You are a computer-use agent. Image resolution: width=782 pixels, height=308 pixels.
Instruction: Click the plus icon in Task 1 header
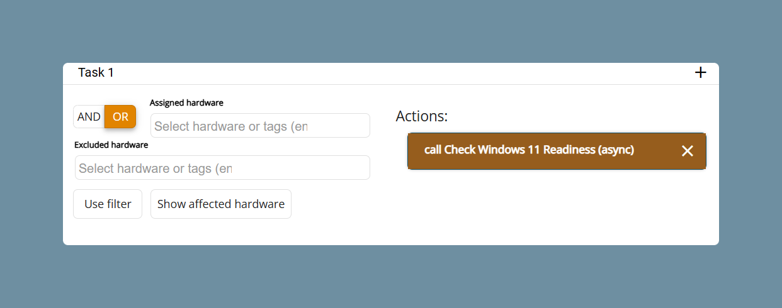[x=700, y=73]
